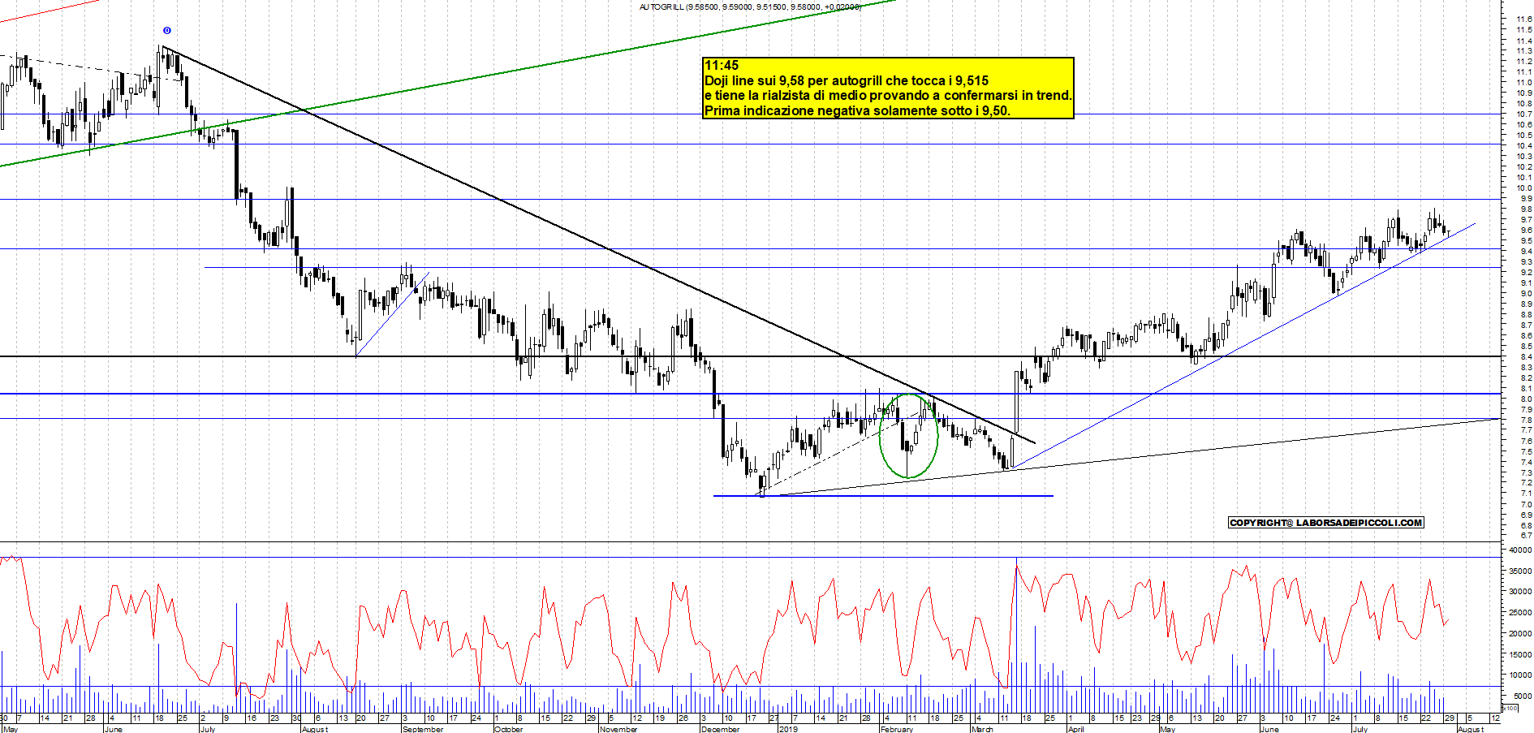This screenshot has height=733, width=1534.
Task: Click the 40000 volume axis label
Action: (x=1520, y=550)
